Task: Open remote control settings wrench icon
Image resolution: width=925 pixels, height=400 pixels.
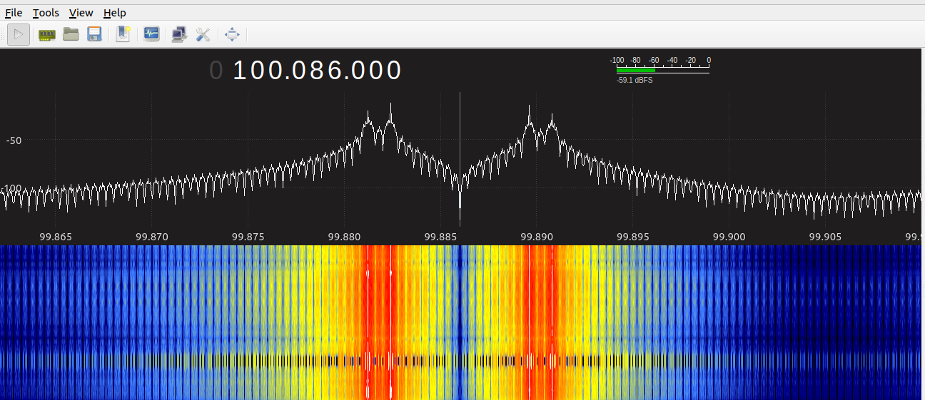Action: pyautogui.click(x=203, y=34)
